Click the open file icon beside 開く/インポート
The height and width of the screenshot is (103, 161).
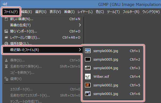pyautogui.click(x=6, y=31)
